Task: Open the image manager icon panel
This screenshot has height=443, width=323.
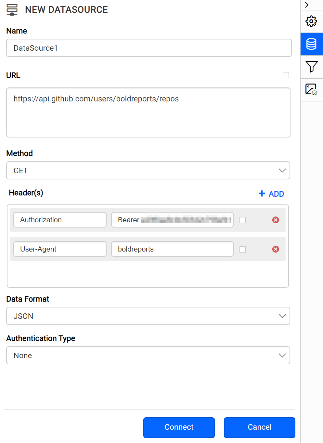Action: [x=311, y=89]
